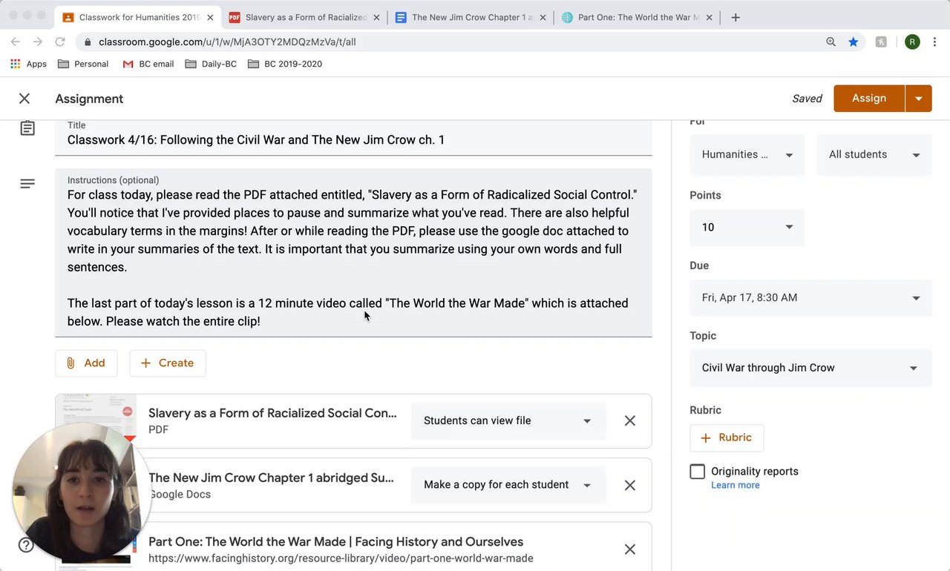The image size is (950, 571).
Task: Remove the New Jim Crow Google Doc attachment
Action: click(630, 485)
